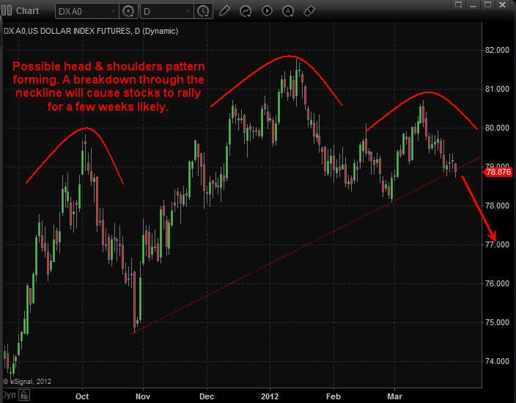516x403 pixels.
Task: Click the Feb label on time axis
Action: click(x=333, y=396)
